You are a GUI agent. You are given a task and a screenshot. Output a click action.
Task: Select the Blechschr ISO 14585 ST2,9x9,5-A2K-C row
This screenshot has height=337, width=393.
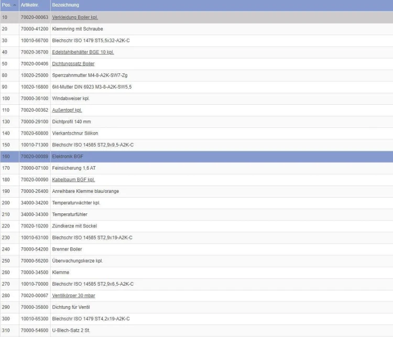pos(196,145)
